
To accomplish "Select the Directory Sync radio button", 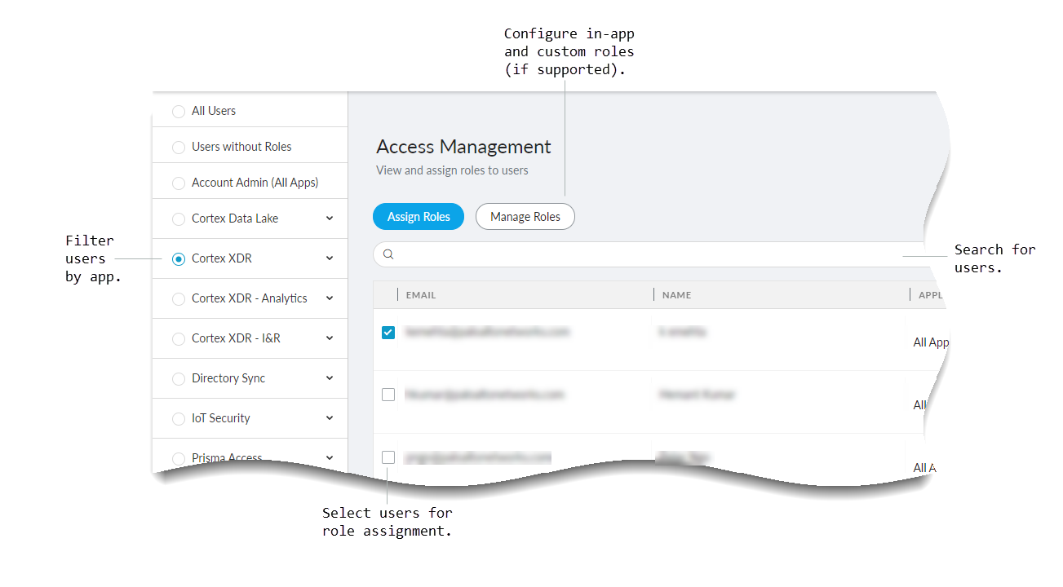I will (179, 379).
